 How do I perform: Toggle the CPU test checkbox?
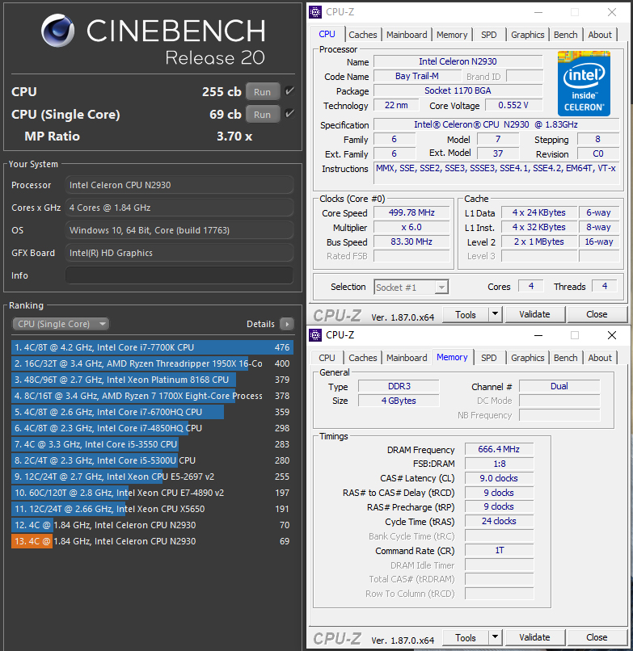(289, 91)
